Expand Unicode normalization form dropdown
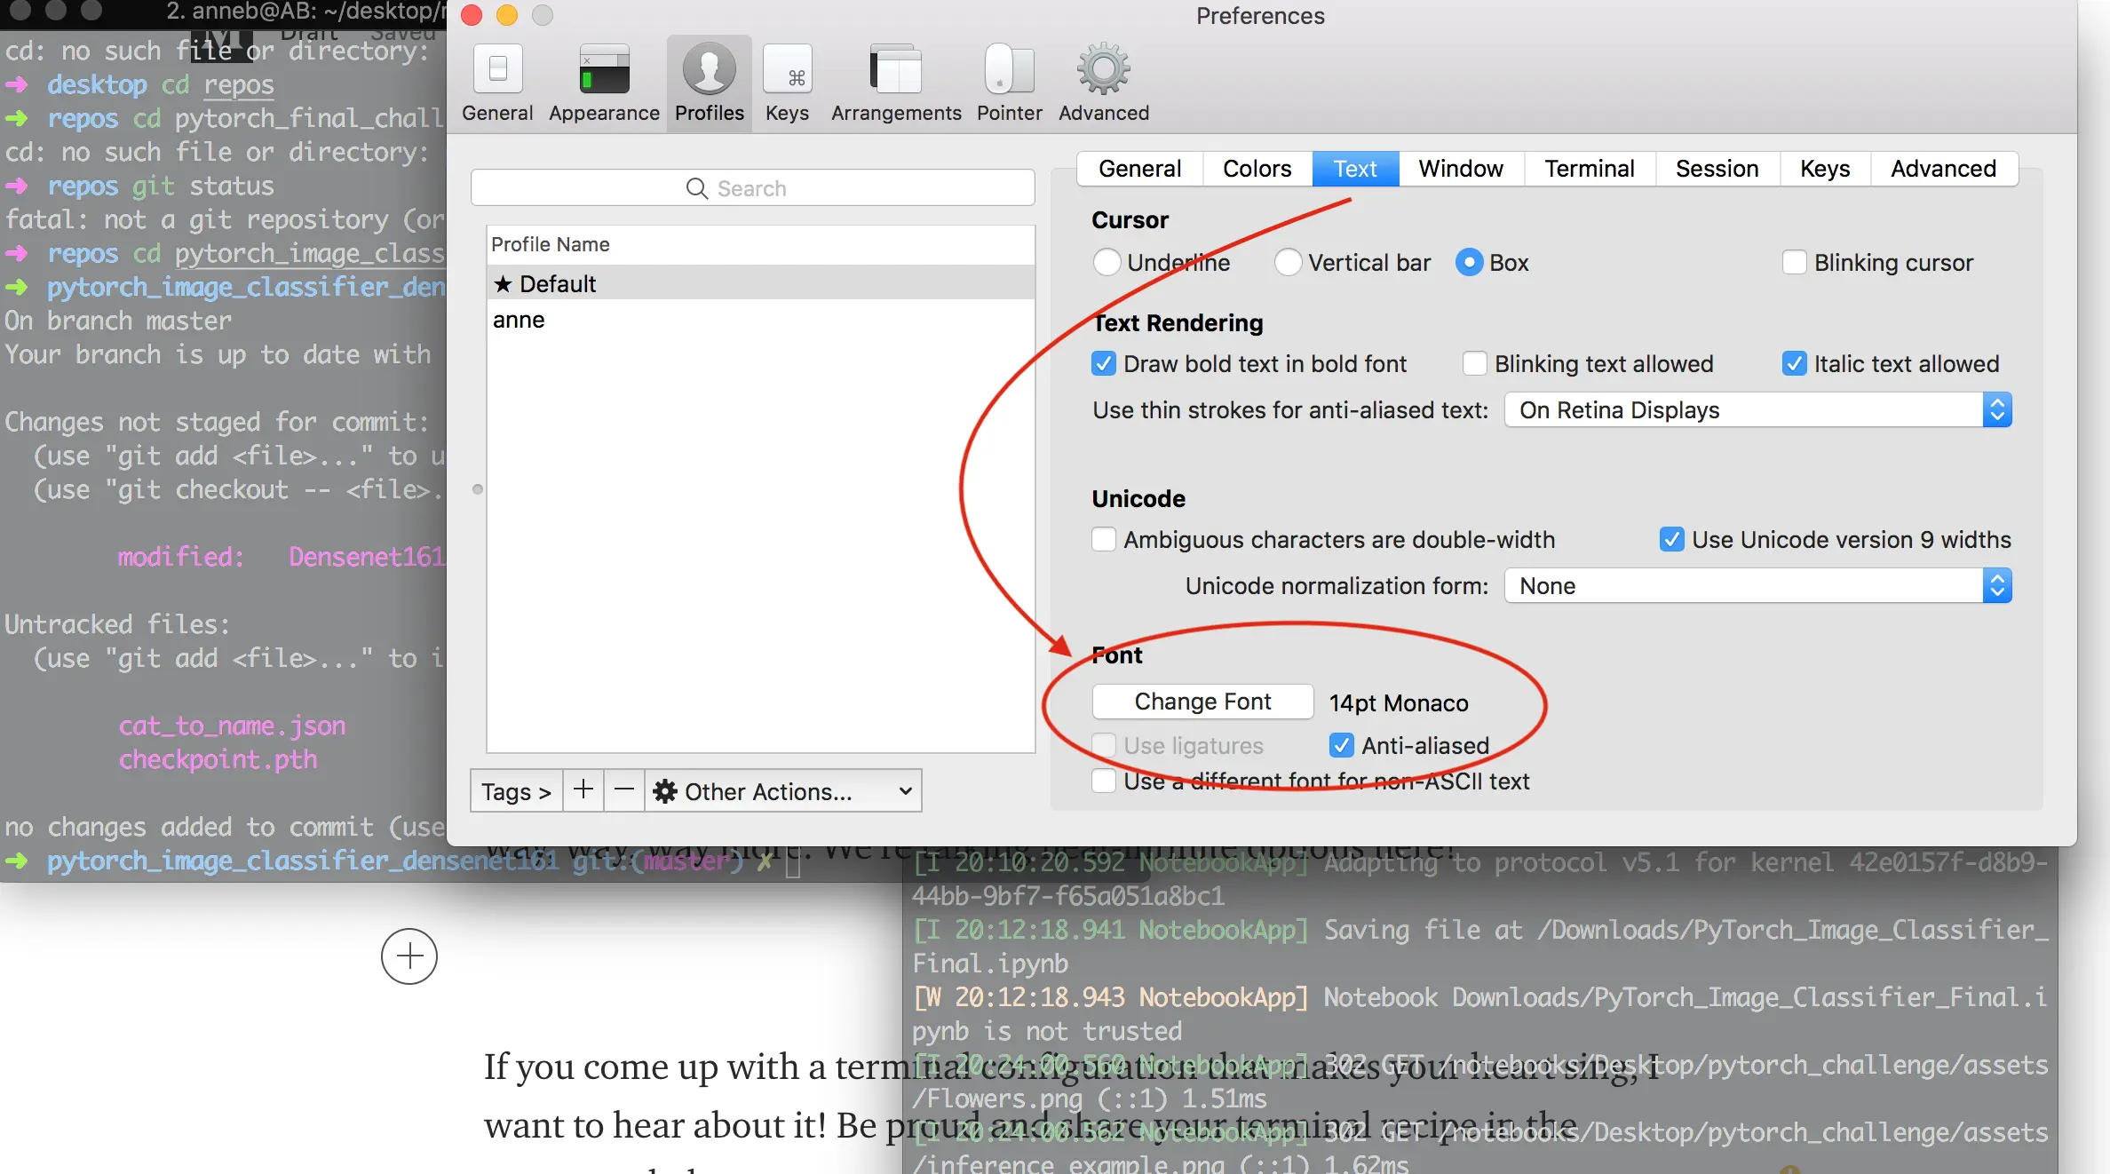The width and height of the screenshot is (2110, 1174). tap(1757, 586)
